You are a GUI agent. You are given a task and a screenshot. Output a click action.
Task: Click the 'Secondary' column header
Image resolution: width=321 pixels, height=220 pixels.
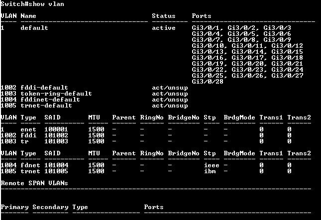point(50,207)
